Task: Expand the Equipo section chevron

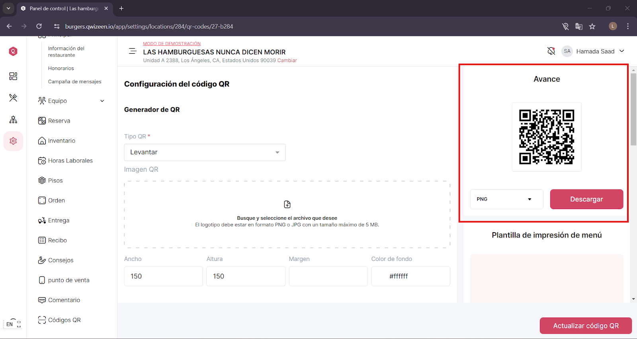Action: pyautogui.click(x=102, y=101)
